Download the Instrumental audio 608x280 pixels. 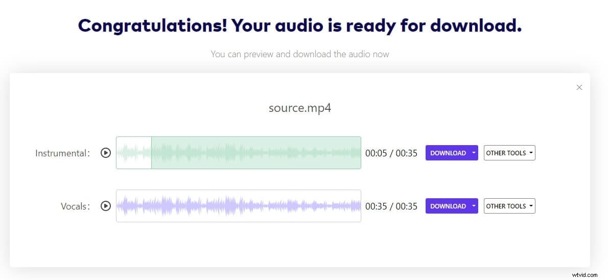click(448, 153)
